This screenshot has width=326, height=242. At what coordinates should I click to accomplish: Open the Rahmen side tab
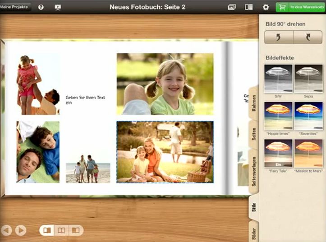(x=254, y=103)
